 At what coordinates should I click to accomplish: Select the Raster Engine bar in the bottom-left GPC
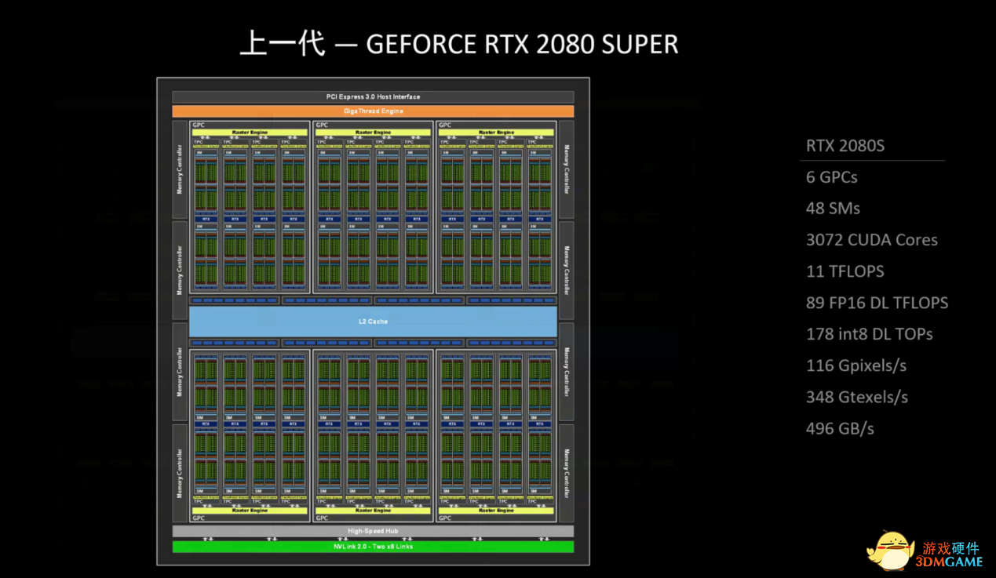pyautogui.click(x=250, y=511)
